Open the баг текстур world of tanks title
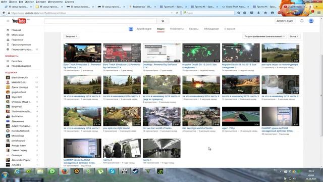This screenshot has width=323, height=182. click(197, 128)
